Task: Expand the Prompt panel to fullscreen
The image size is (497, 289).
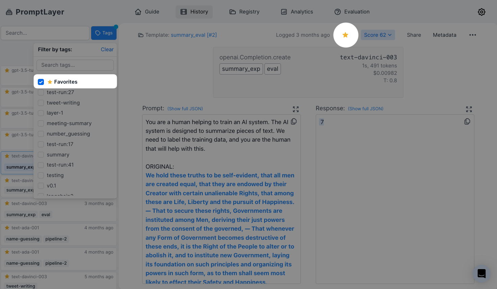Action: coord(296,109)
